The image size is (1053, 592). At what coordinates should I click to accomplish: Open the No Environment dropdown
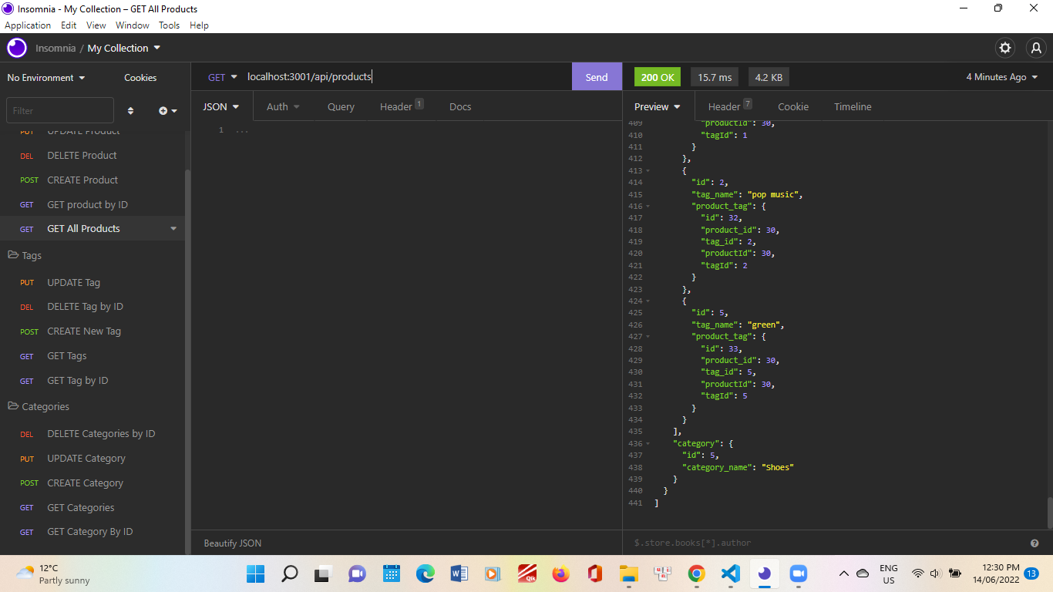pos(46,78)
